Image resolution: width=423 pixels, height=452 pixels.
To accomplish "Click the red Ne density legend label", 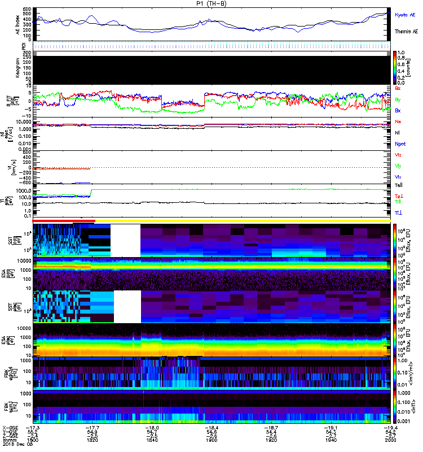I will [398, 121].
